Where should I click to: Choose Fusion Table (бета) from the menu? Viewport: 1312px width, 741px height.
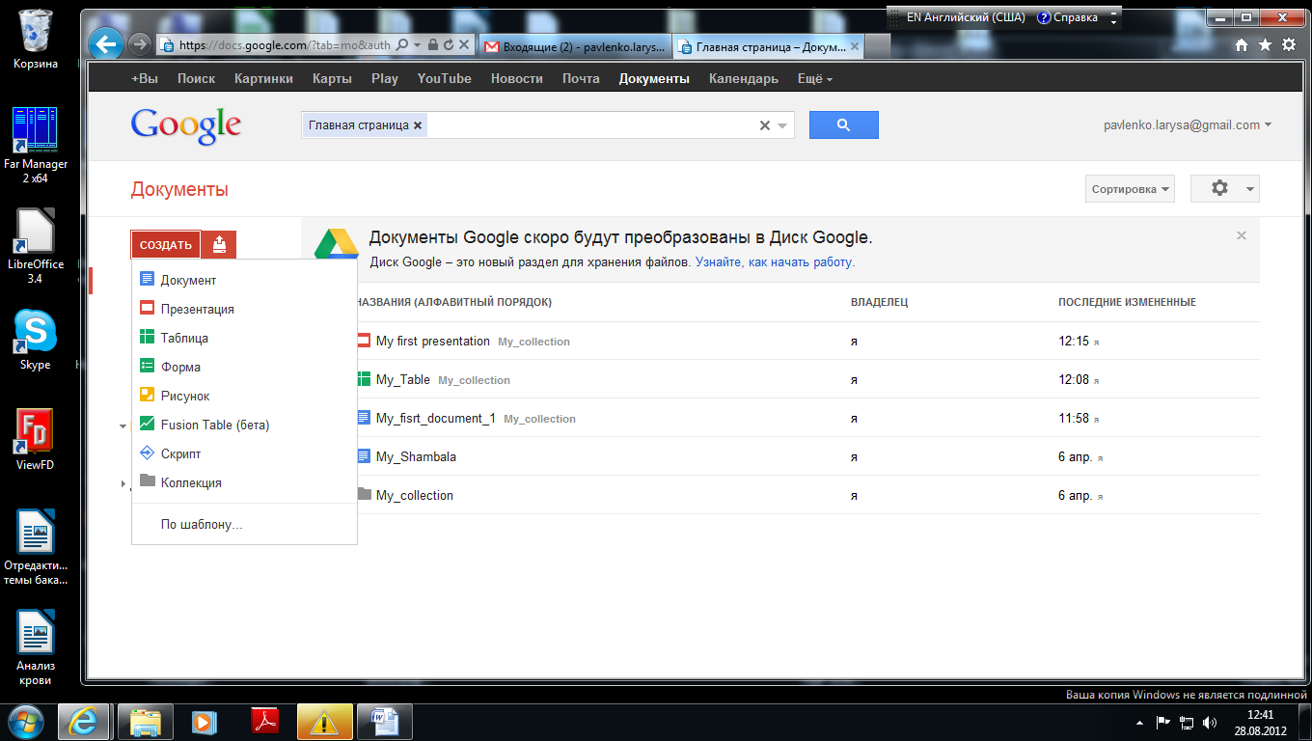pos(244,425)
